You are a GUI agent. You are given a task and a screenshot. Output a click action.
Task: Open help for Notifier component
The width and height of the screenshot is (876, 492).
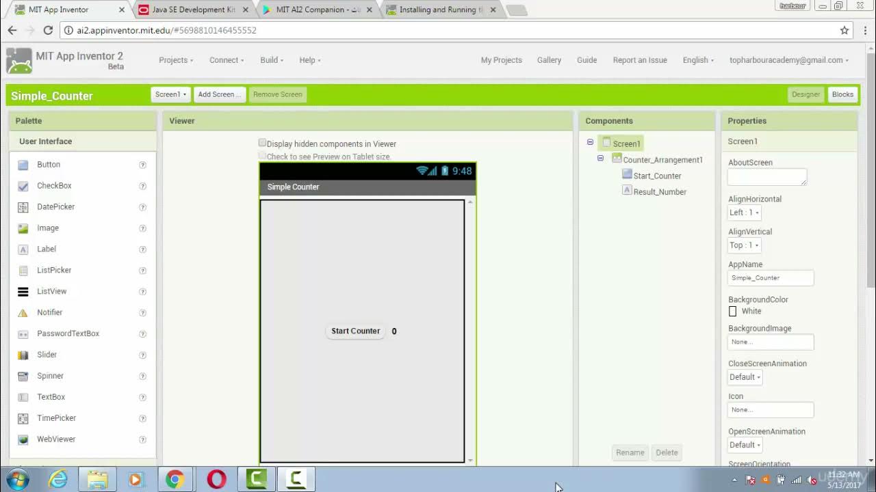tap(143, 313)
